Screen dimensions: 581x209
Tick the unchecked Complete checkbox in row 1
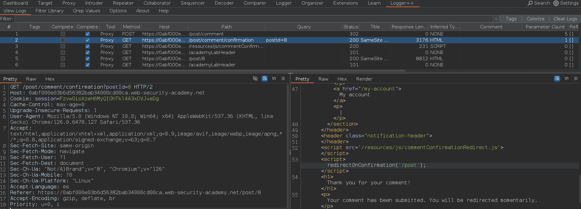click(63, 34)
